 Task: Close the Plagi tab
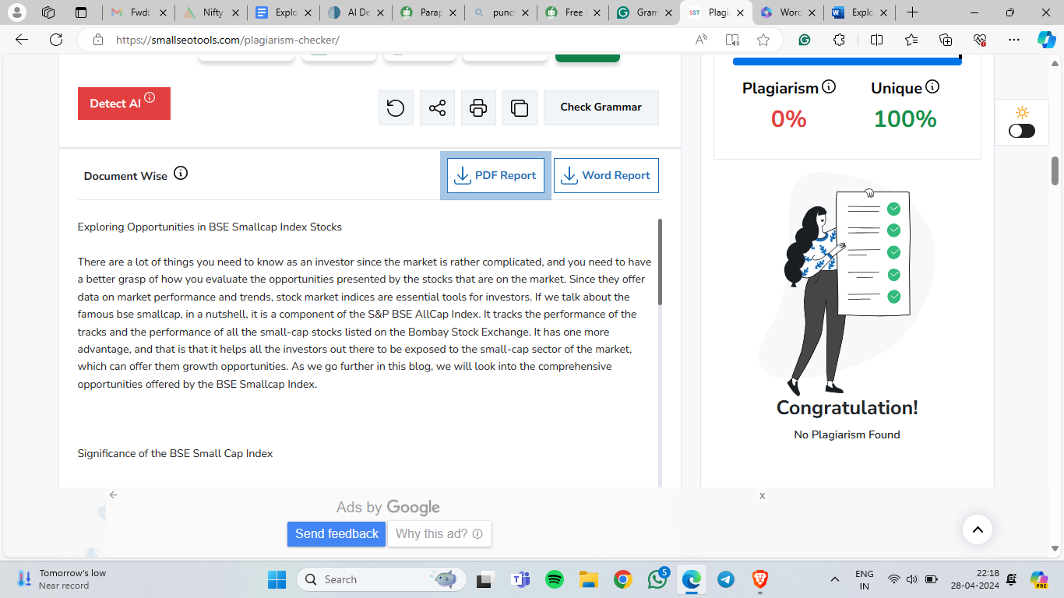click(741, 12)
